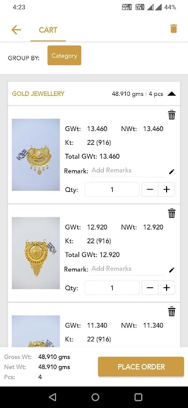The height and width of the screenshot is (408, 188).
Task: Delete the 12.920 gms item from cart
Action: (172, 213)
